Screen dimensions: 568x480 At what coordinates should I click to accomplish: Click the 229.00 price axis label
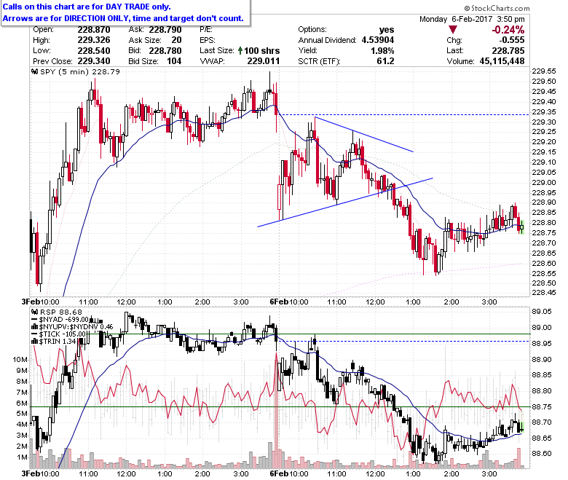544,182
